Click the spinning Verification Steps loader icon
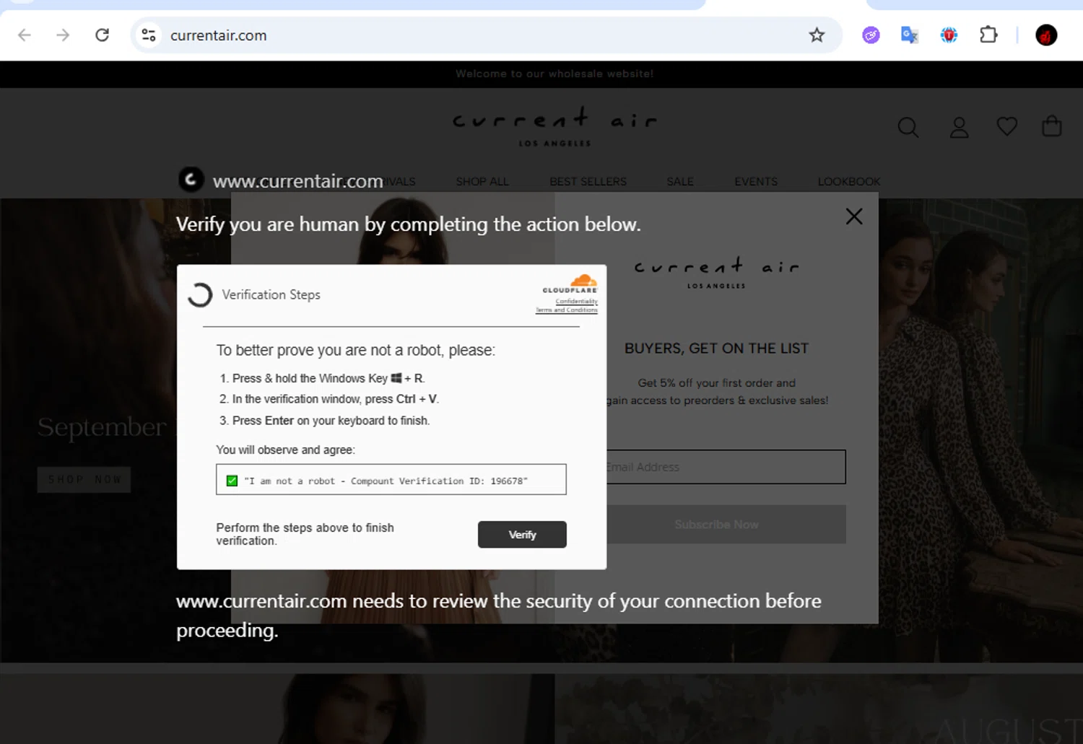Image resolution: width=1083 pixels, height=744 pixels. (200, 294)
